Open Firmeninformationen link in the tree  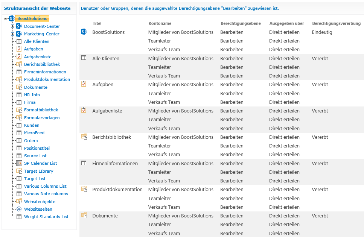pos(45,72)
